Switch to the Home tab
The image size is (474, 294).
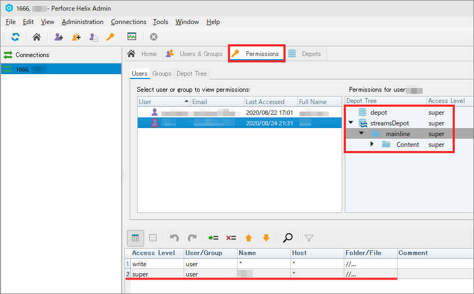click(143, 54)
